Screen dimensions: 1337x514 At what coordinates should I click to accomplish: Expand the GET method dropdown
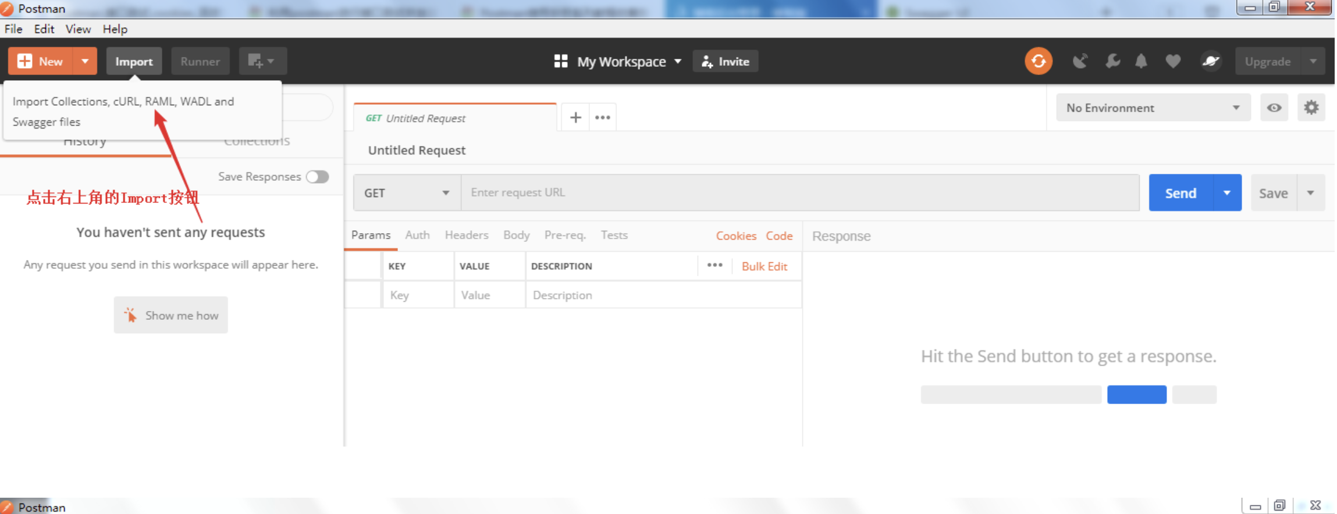click(x=407, y=193)
